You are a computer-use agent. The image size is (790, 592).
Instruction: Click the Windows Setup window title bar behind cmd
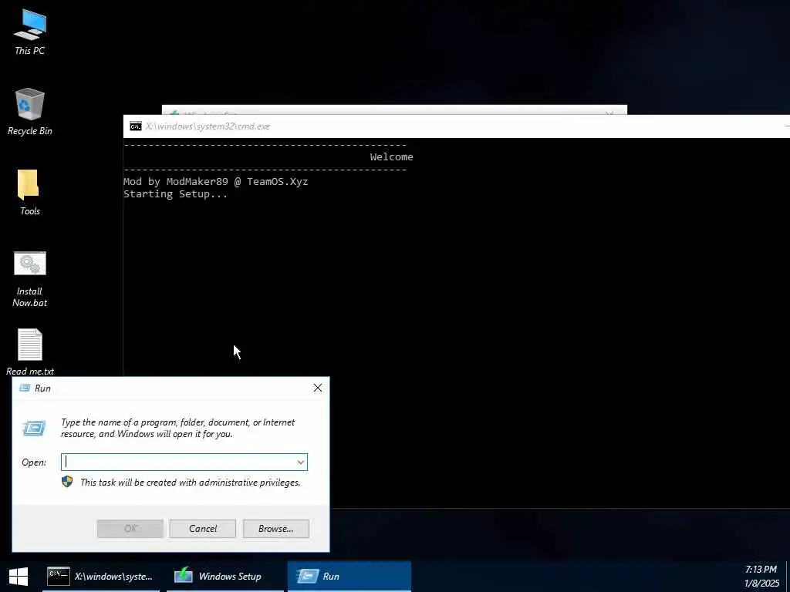(x=394, y=109)
